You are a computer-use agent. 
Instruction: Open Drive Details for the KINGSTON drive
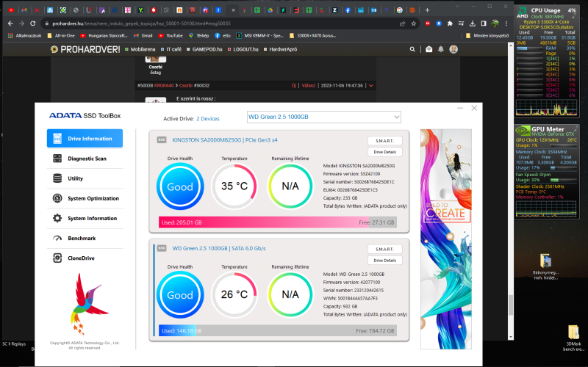(384, 152)
